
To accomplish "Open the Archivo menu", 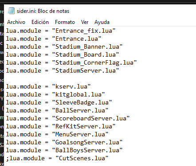I will [x=16, y=22].
